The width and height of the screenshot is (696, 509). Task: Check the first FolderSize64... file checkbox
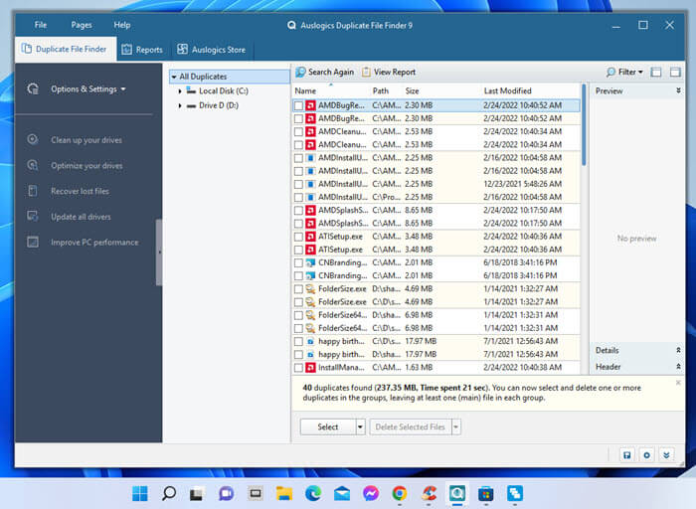point(298,315)
